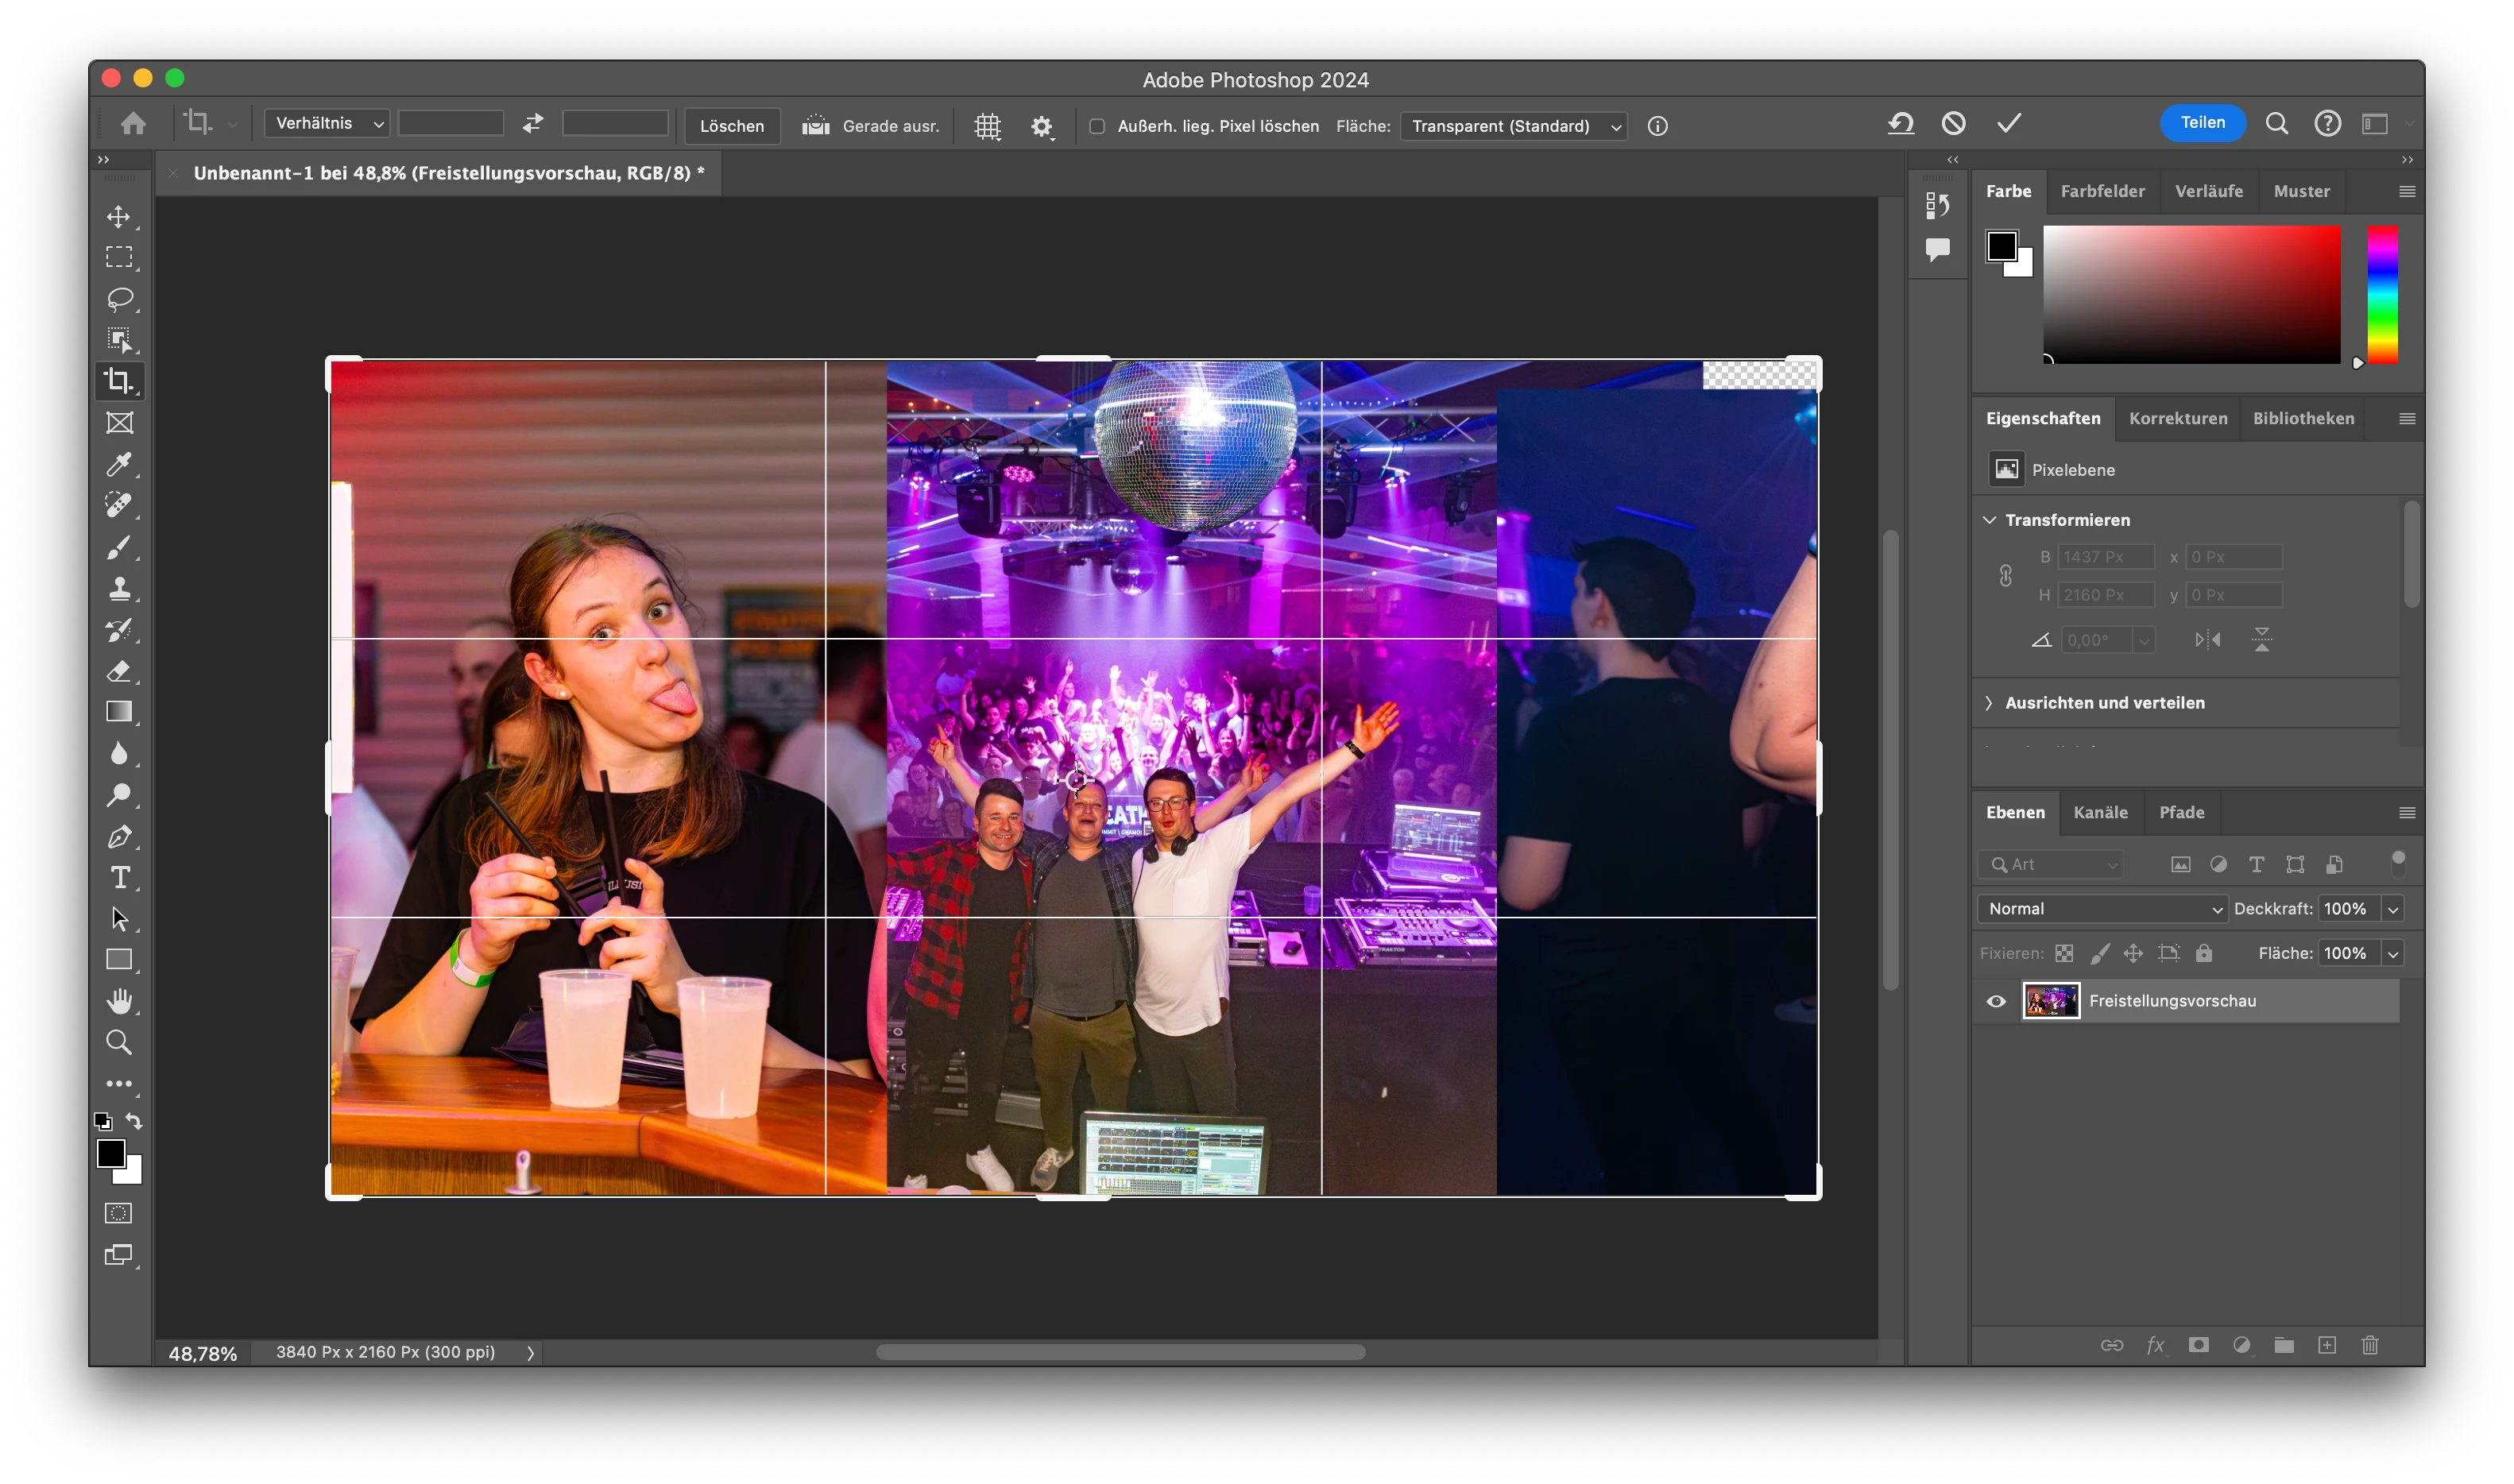
Task: Open the Fläche Transparent (Standard) dropdown
Action: pyautogui.click(x=1513, y=126)
